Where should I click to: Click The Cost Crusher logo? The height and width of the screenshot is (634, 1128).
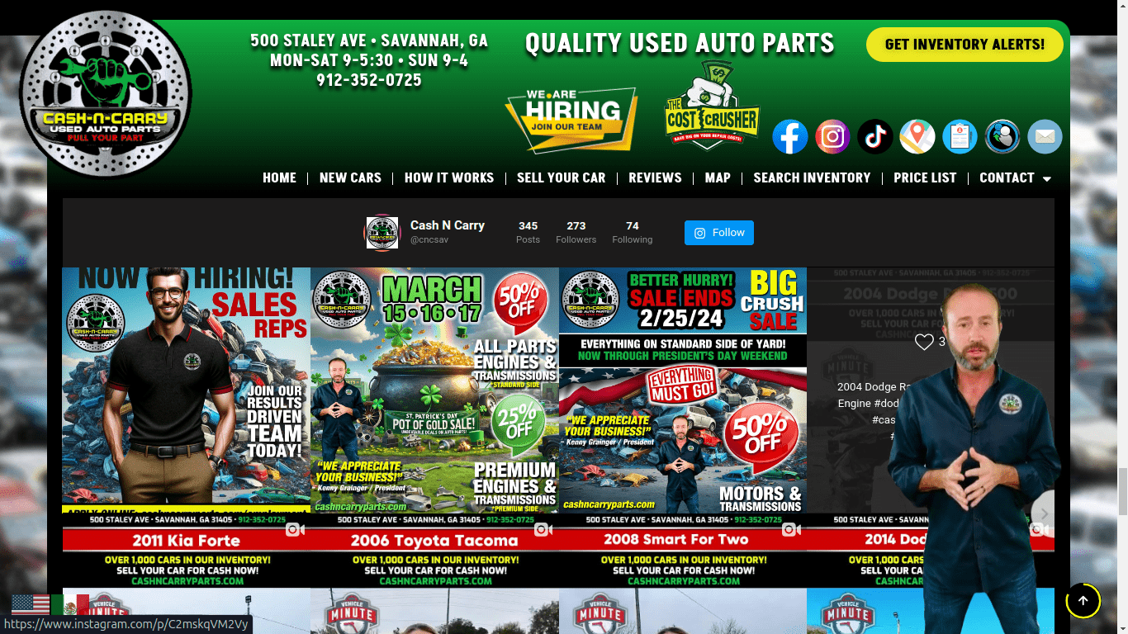pos(711,107)
